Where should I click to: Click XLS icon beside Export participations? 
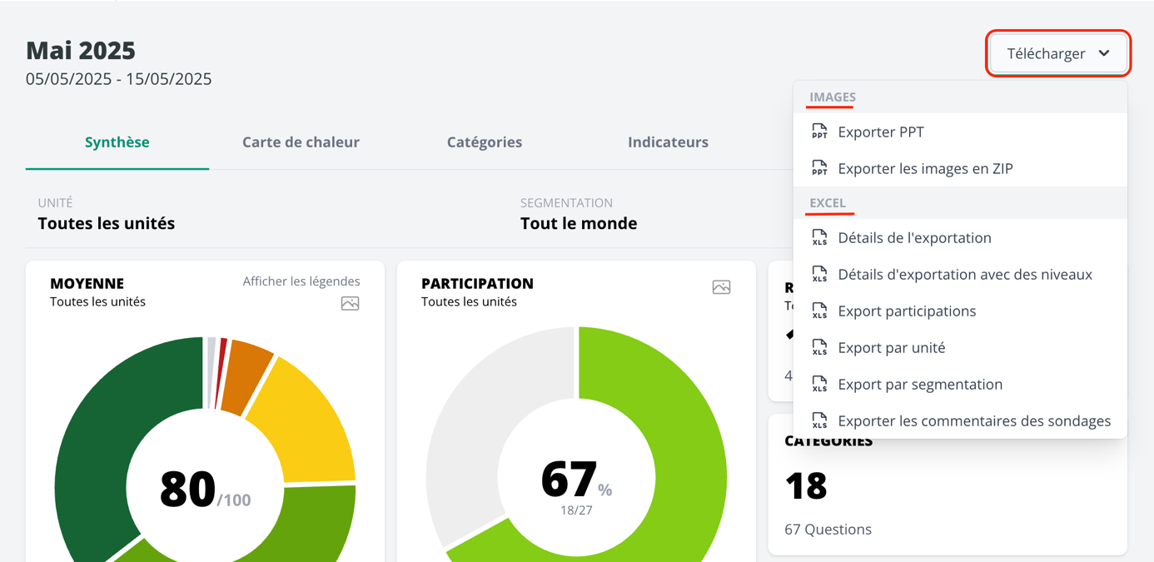click(x=820, y=311)
